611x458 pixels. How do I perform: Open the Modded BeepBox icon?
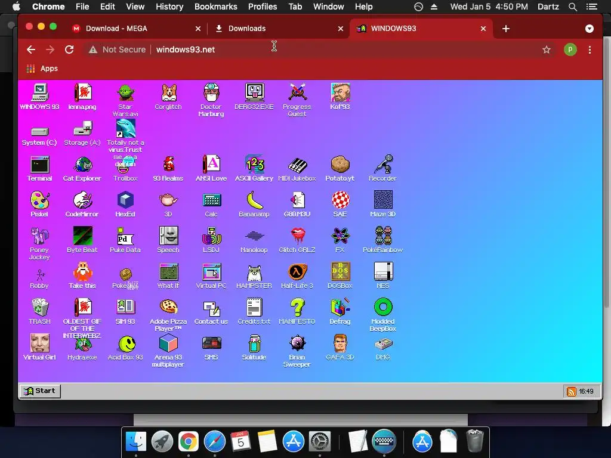point(382,315)
